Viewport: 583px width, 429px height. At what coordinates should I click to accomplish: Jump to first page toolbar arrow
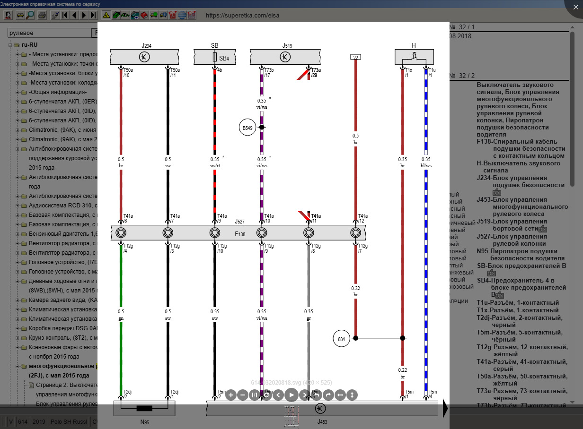tap(65, 15)
